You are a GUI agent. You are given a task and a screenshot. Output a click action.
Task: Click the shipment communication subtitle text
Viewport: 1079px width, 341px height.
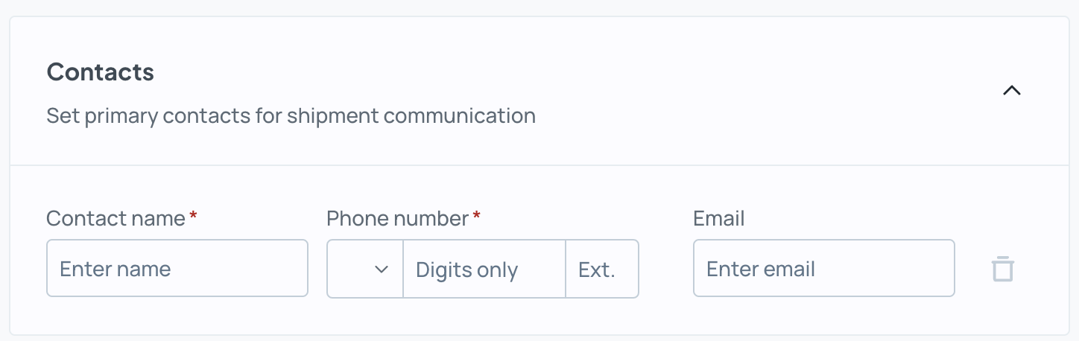click(291, 116)
